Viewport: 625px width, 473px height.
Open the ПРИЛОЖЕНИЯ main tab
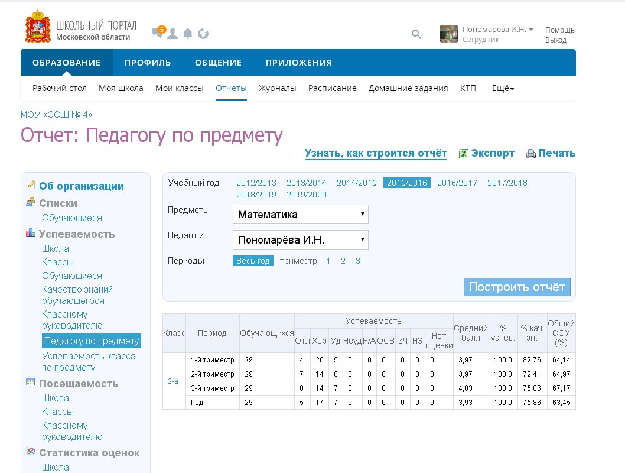click(x=299, y=63)
